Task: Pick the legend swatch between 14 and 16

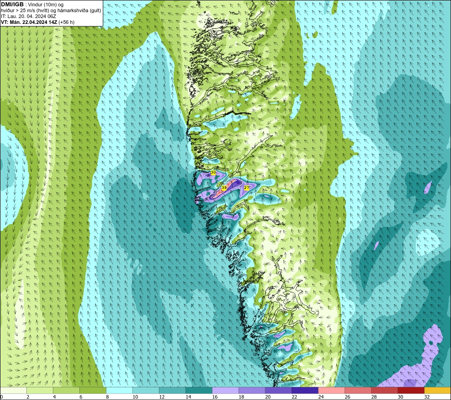Action: [x=199, y=391]
